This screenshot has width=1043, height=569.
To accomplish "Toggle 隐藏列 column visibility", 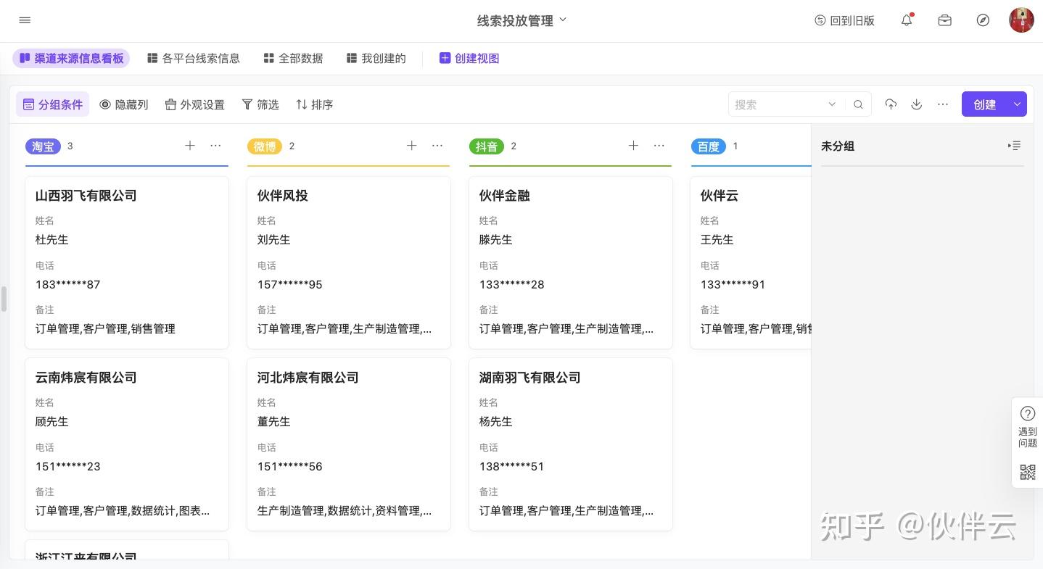I will tap(124, 104).
